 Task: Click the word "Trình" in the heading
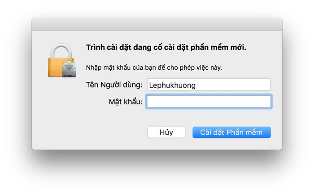(95, 47)
